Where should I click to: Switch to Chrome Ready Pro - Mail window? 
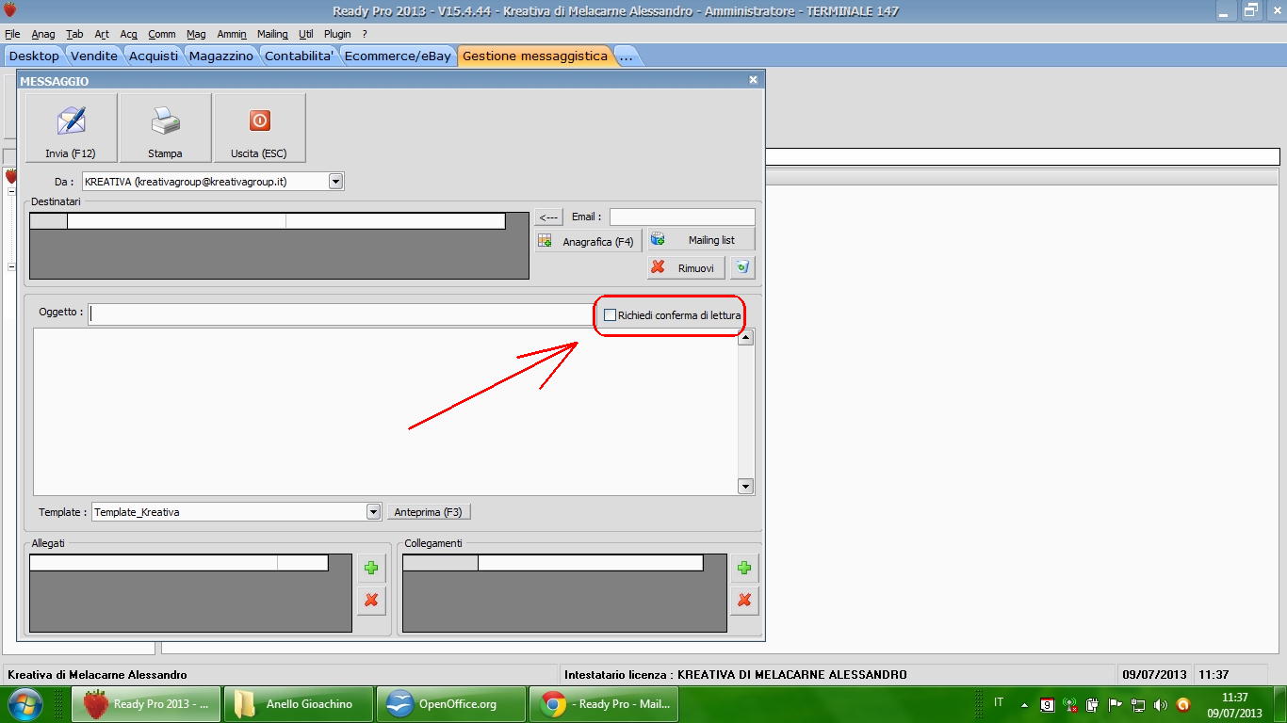pyautogui.click(x=603, y=703)
